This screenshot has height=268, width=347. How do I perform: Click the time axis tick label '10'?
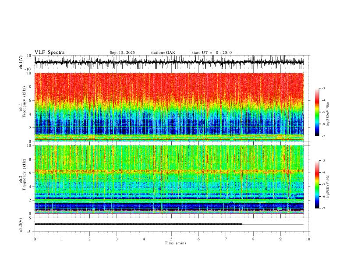click(x=308, y=239)
